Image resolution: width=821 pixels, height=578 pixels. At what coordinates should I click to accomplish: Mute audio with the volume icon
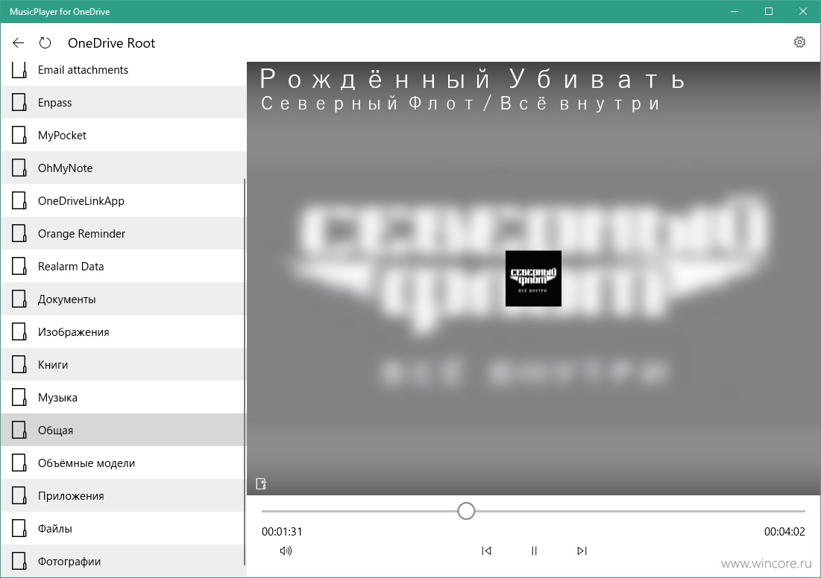click(x=286, y=550)
